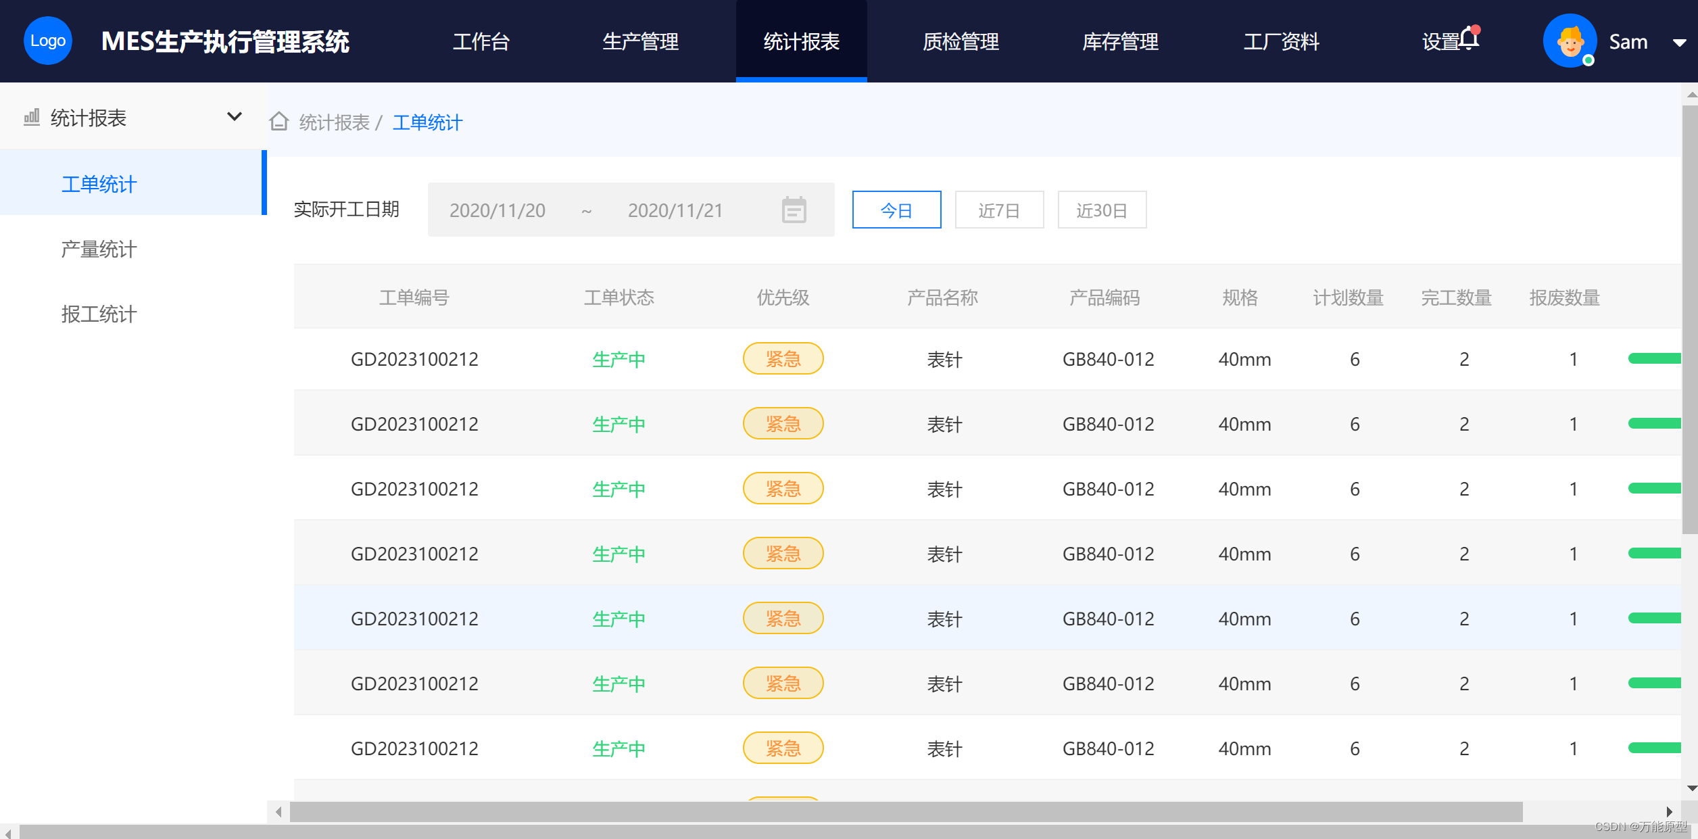Click Sam's user avatar

click(x=1570, y=41)
